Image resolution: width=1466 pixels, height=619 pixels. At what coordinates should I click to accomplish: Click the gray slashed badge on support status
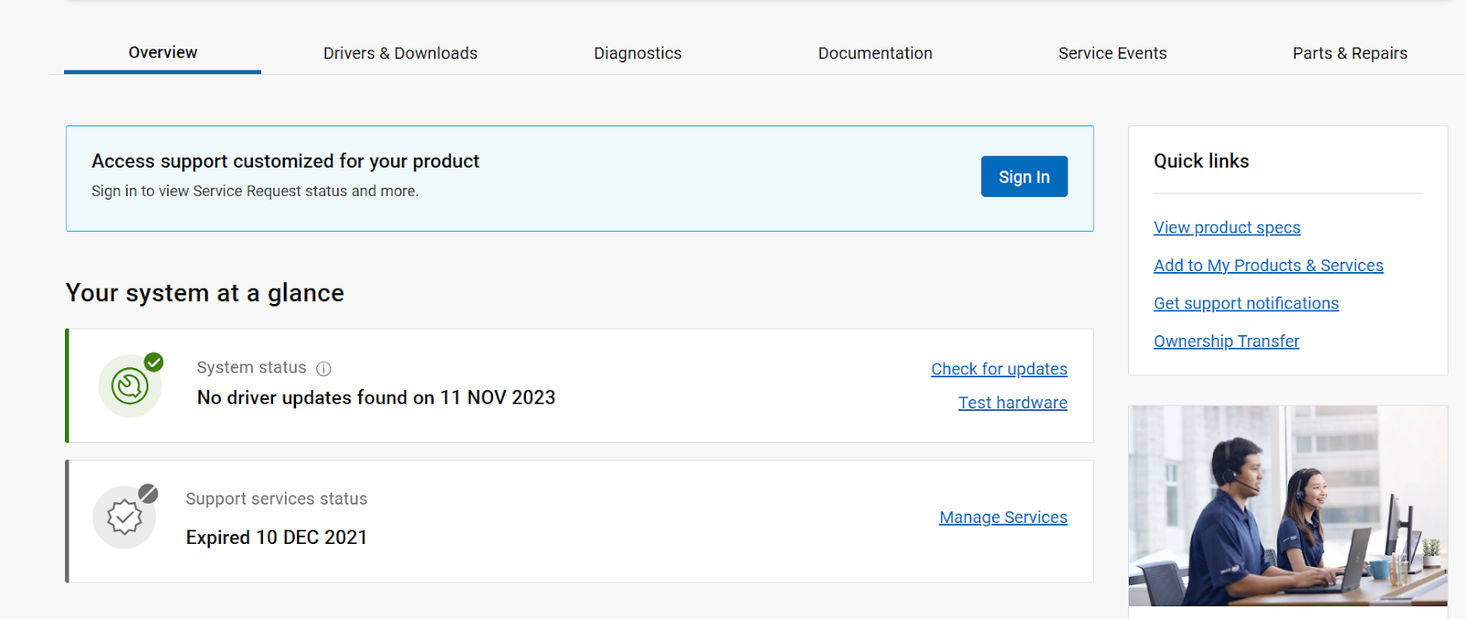point(148,494)
